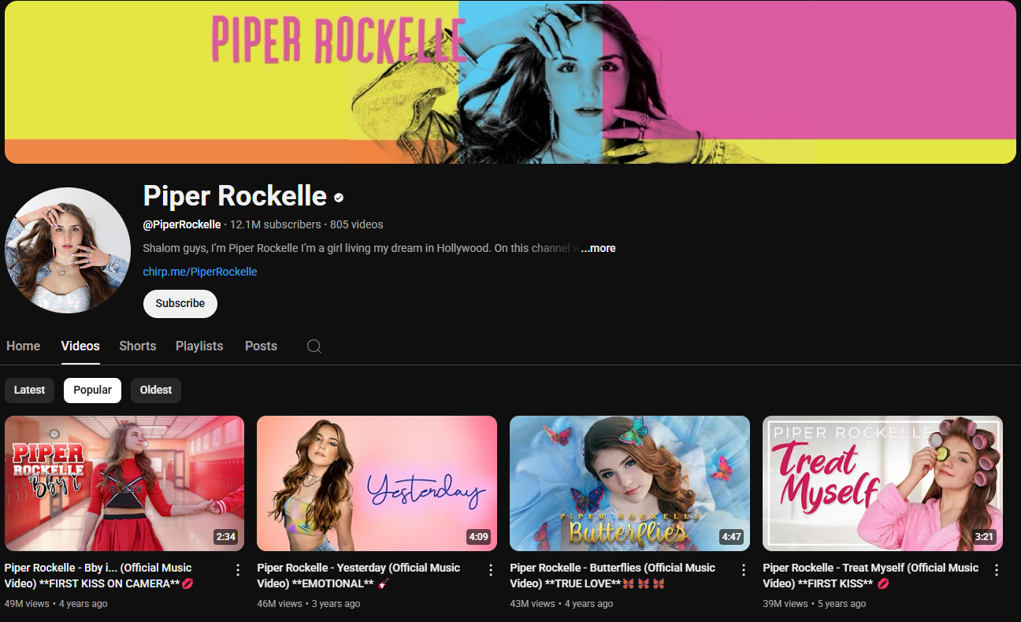1021x622 pixels.
Task: Play the Yesterday video thumbnail
Action: point(377,483)
